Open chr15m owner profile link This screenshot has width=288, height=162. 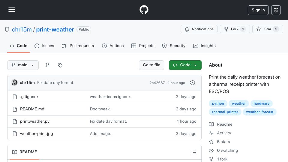point(22,29)
